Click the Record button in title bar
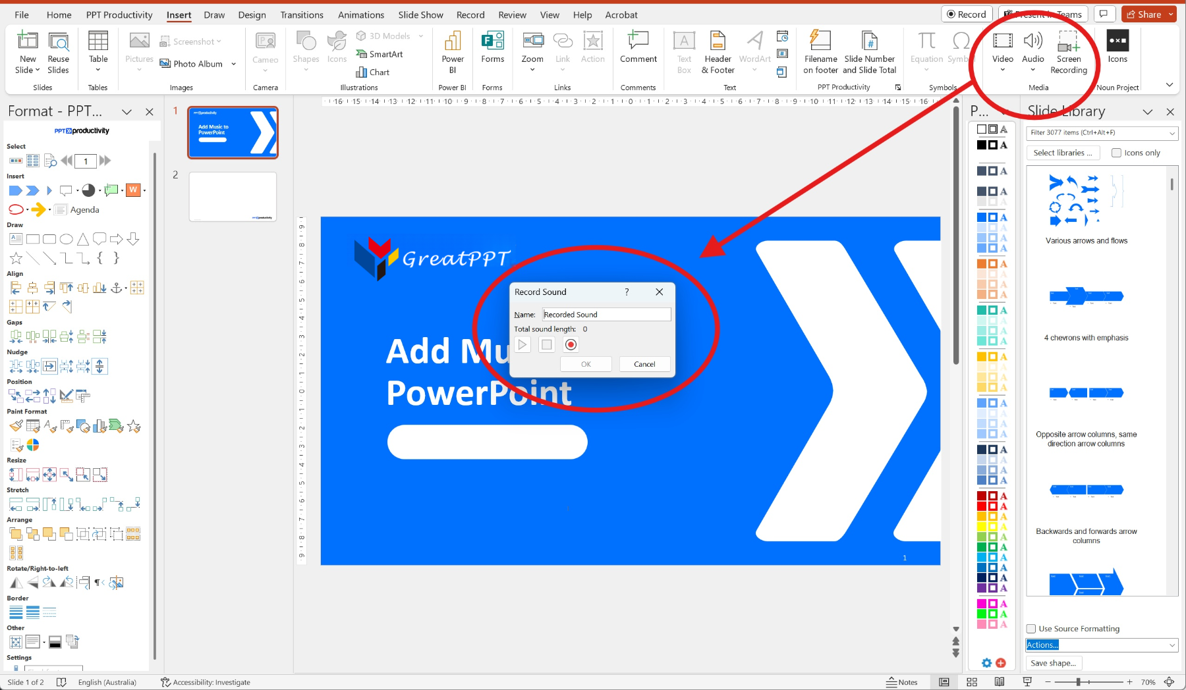Image resolution: width=1186 pixels, height=690 pixels. coord(967,14)
